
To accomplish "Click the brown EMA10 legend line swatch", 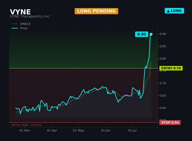I will point(15,24).
